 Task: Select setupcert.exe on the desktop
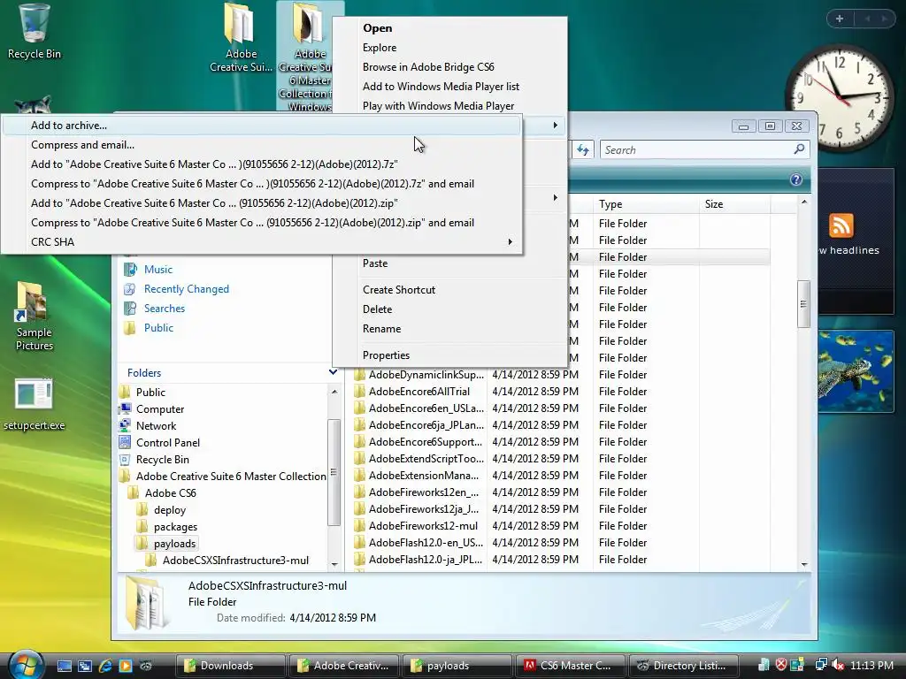point(35,405)
